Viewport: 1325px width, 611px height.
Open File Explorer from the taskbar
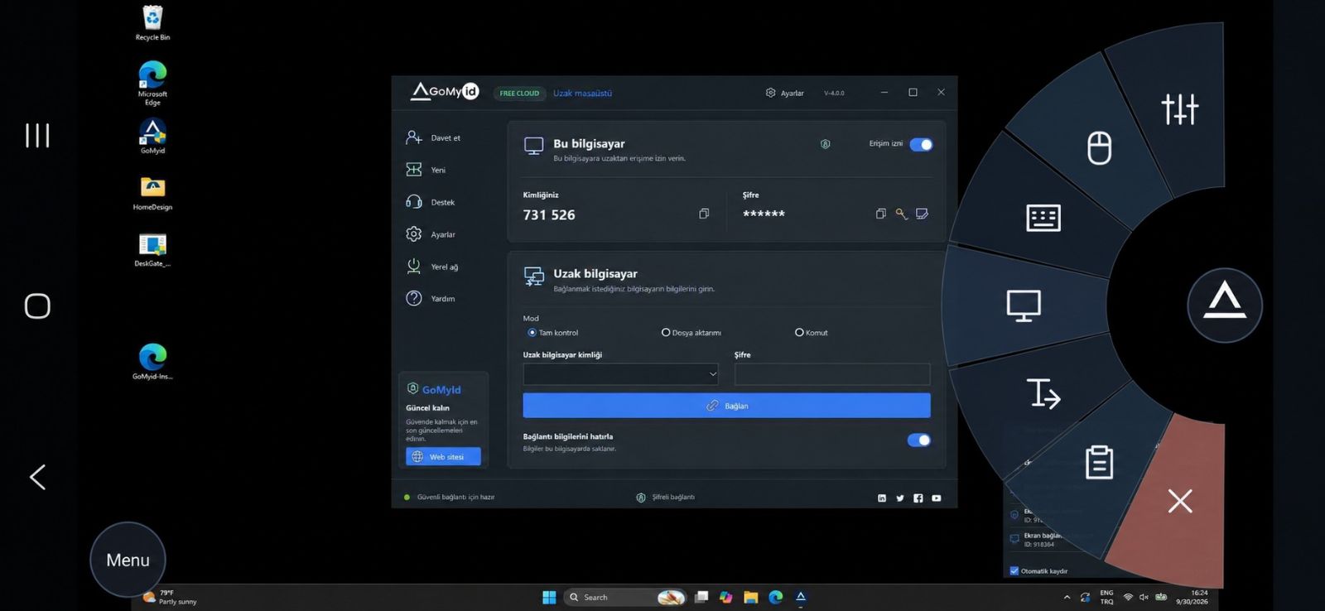tap(751, 597)
